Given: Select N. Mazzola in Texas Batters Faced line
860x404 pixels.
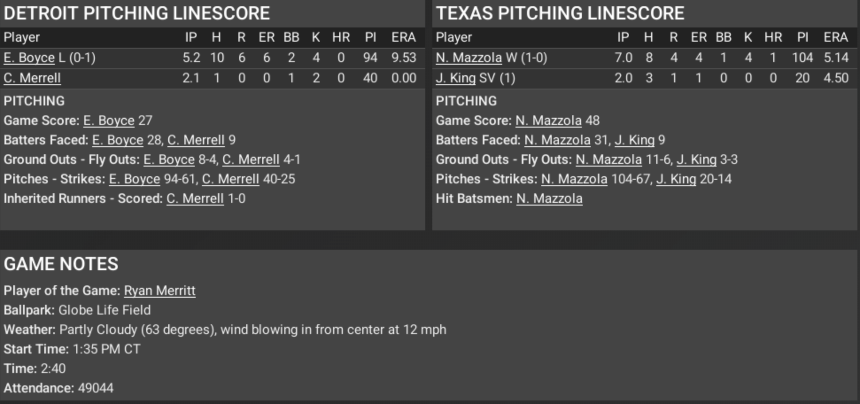Looking at the screenshot, I should pos(557,140).
